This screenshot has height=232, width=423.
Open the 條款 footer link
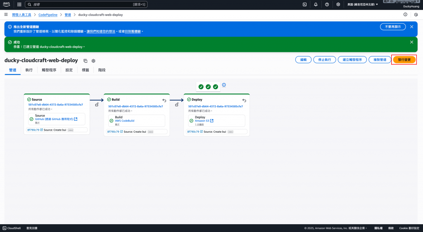(391, 228)
